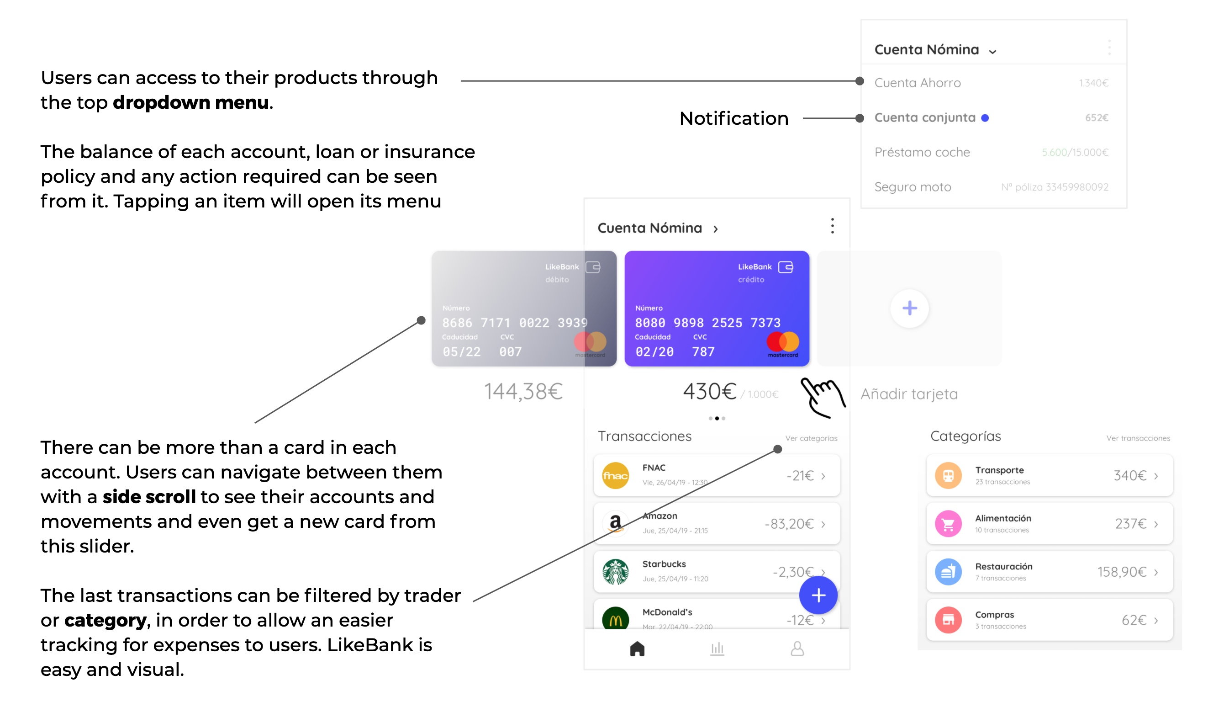Expand the Cuenta Nómina dropdown chevron at top
Viewport: 1224px width, 723px height.
(x=992, y=52)
